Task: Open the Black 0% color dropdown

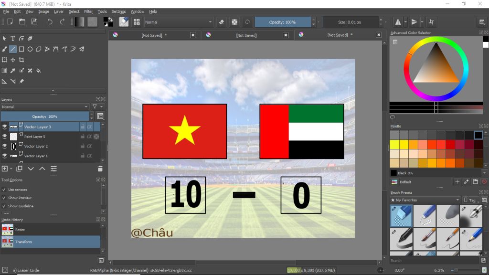Action: (484, 173)
